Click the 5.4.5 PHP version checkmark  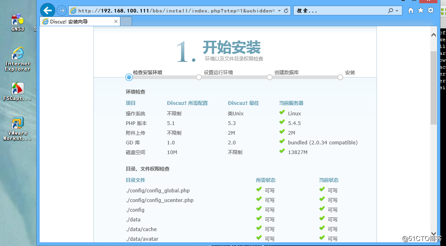point(282,122)
